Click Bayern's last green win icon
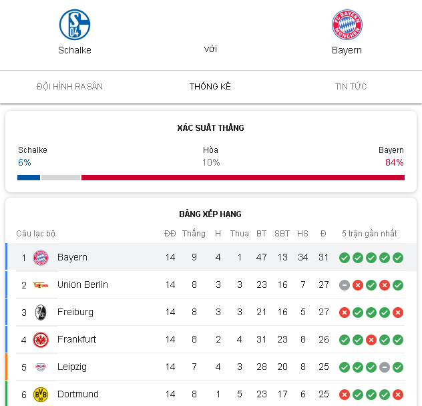 398,258
